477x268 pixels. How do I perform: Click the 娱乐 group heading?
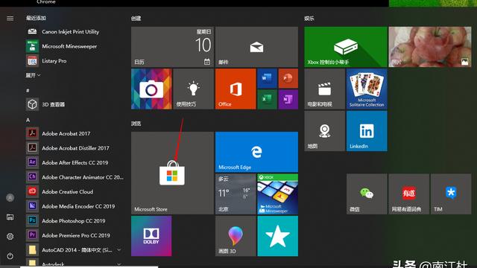309,19
